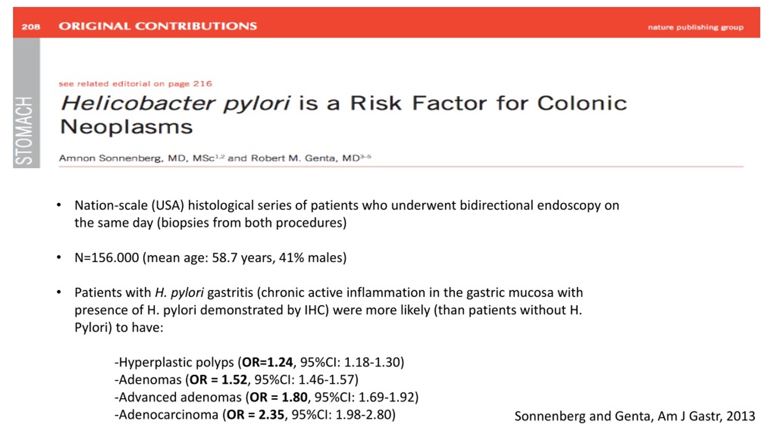Click the page number 208 in the header

pos(31,27)
